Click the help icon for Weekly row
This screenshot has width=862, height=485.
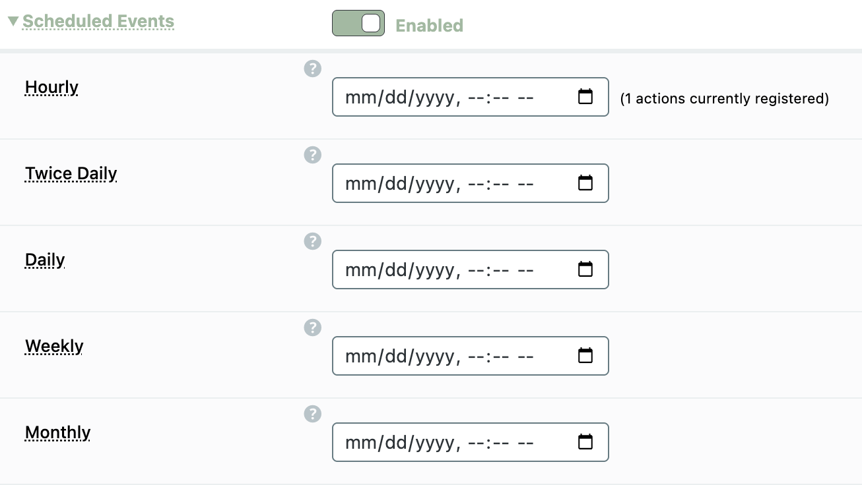tap(312, 328)
